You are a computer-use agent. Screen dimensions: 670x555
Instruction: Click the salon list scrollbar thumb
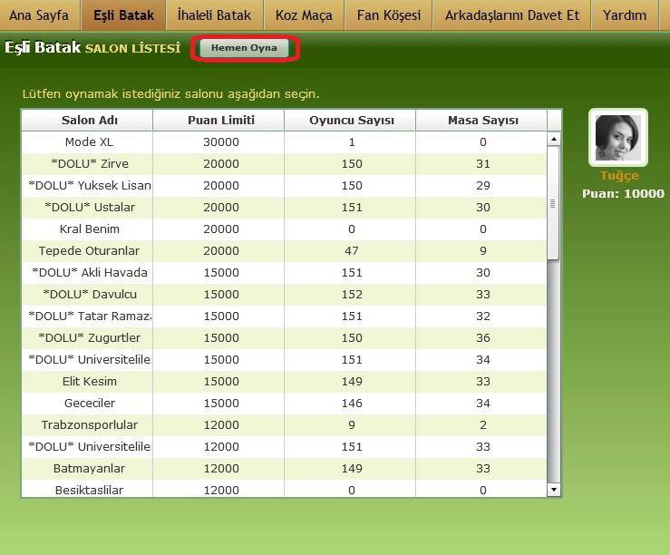554,204
